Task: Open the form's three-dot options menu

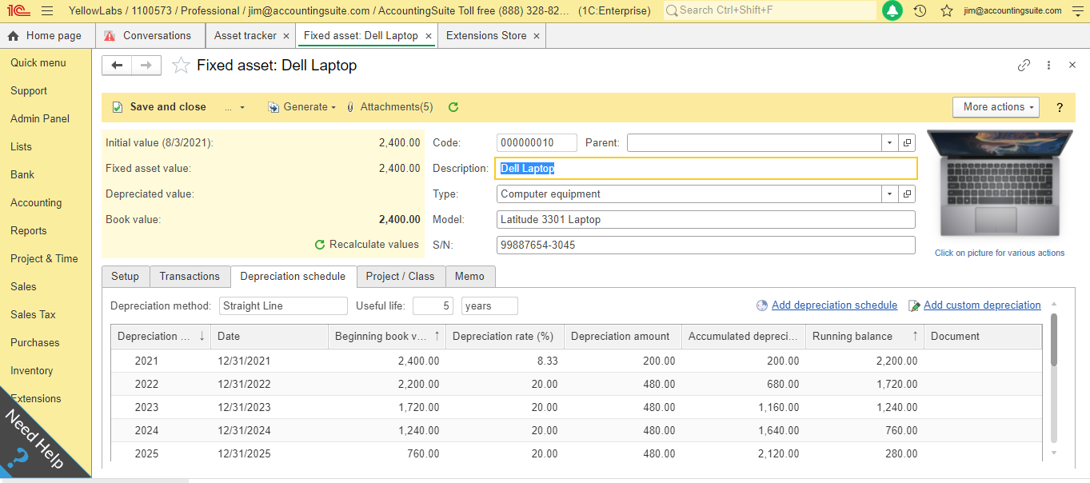Action: (x=1048, y=66)
